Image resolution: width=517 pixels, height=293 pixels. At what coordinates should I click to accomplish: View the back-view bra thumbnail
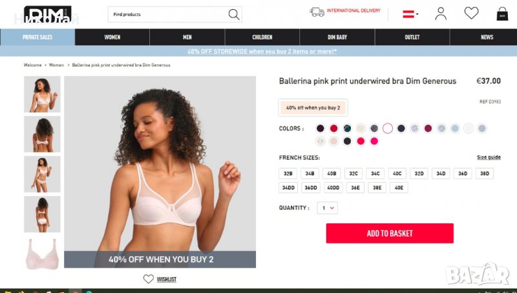(42, 134)
